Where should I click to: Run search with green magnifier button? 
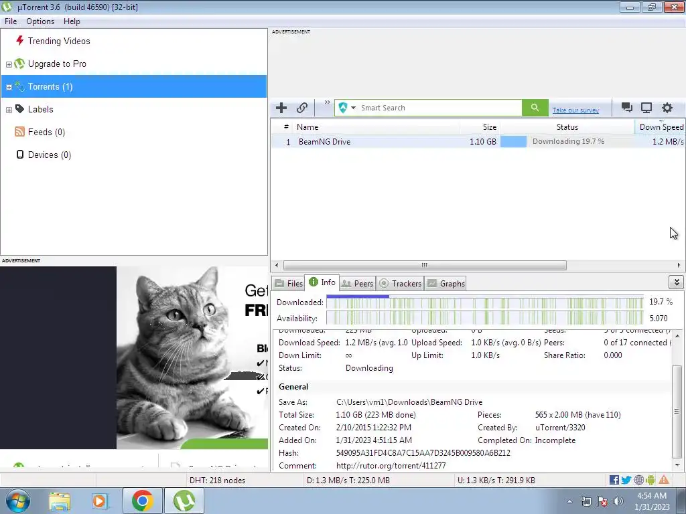click(x=535, y=108)
